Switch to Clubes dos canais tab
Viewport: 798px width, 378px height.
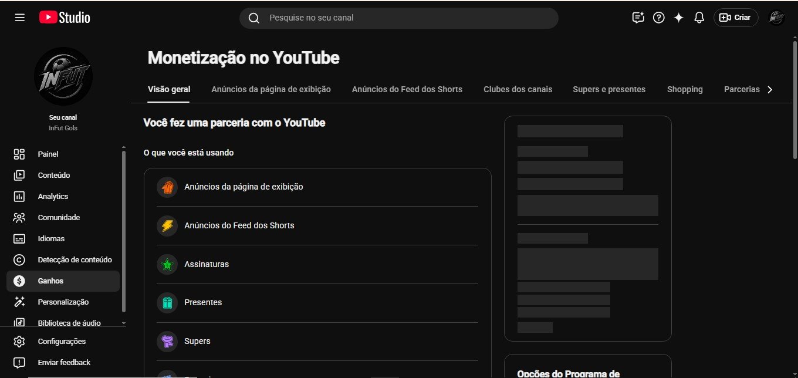[x=518, y=89]
